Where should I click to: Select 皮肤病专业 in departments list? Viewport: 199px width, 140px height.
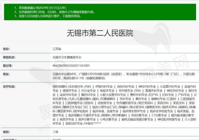[x=105, y=103]
